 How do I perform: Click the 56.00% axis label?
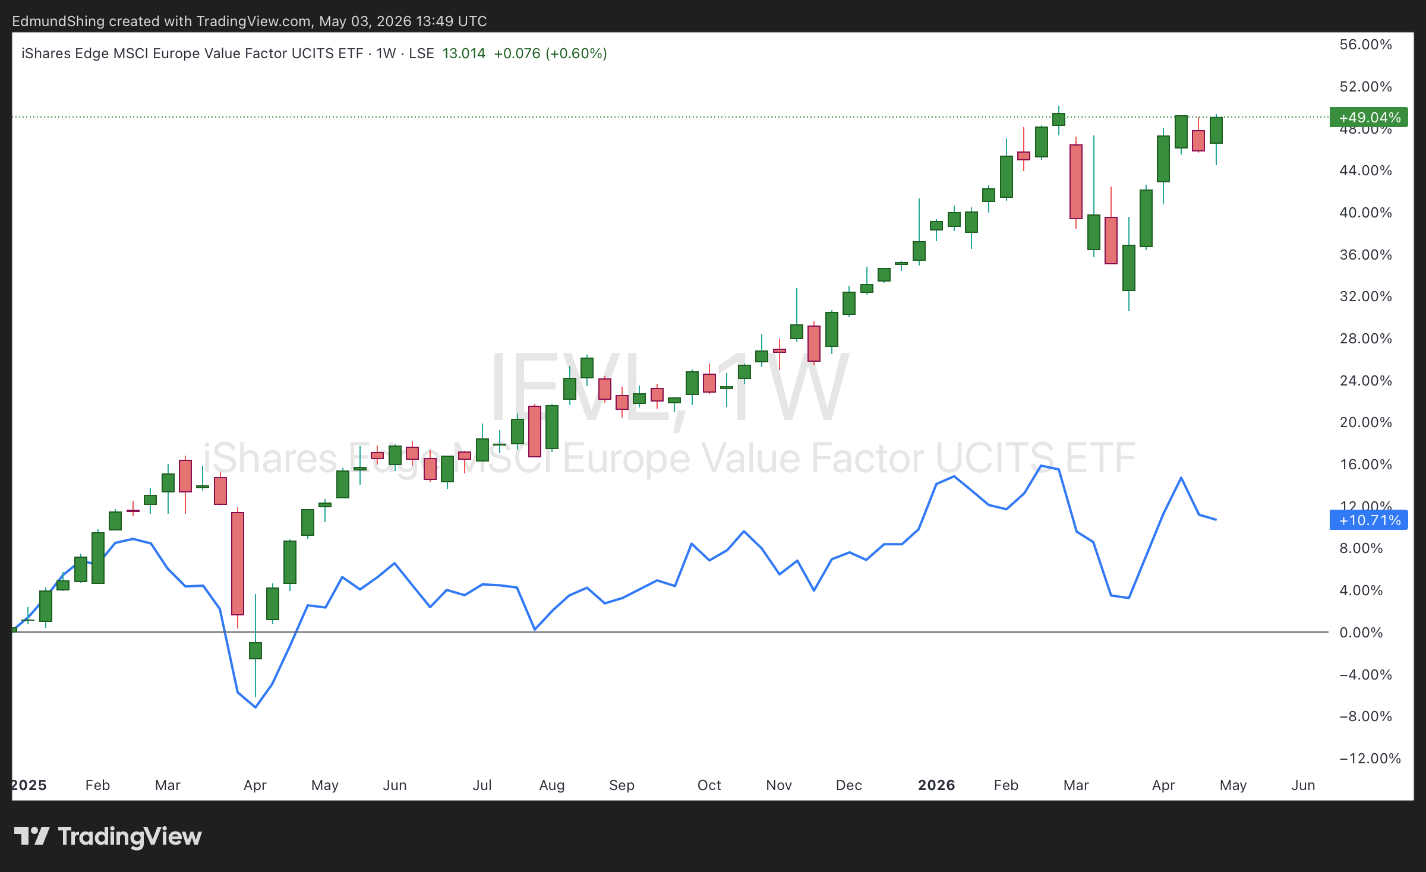pyautogui.click(x=1365, y=45)
